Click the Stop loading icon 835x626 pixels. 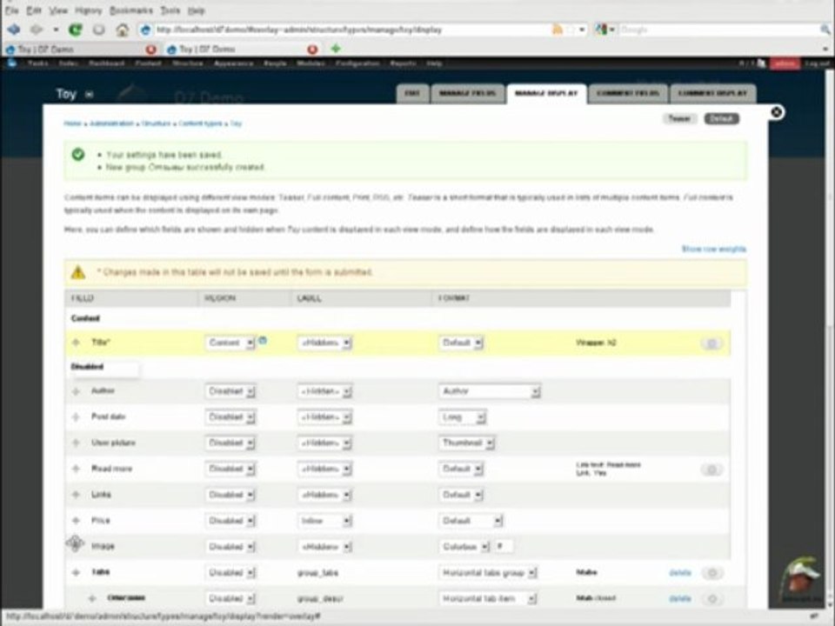(x=98, y=30)
